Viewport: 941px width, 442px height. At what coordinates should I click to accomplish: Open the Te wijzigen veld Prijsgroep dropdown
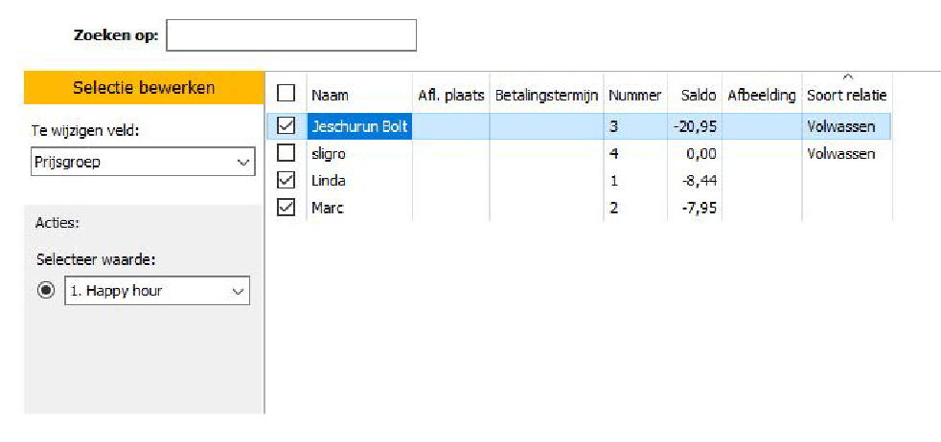point(139,163)
